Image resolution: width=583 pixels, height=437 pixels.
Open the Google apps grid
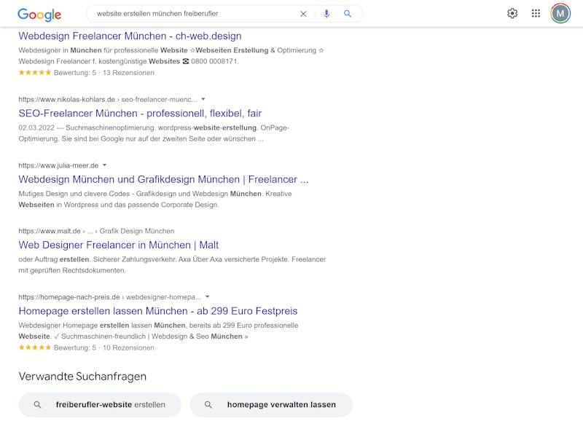[x=536, y=13]
